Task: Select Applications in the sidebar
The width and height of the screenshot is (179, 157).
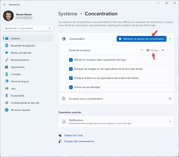Action: (18, 67)
